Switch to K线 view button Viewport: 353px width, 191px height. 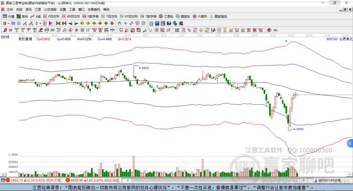click(x=36, y=17)
